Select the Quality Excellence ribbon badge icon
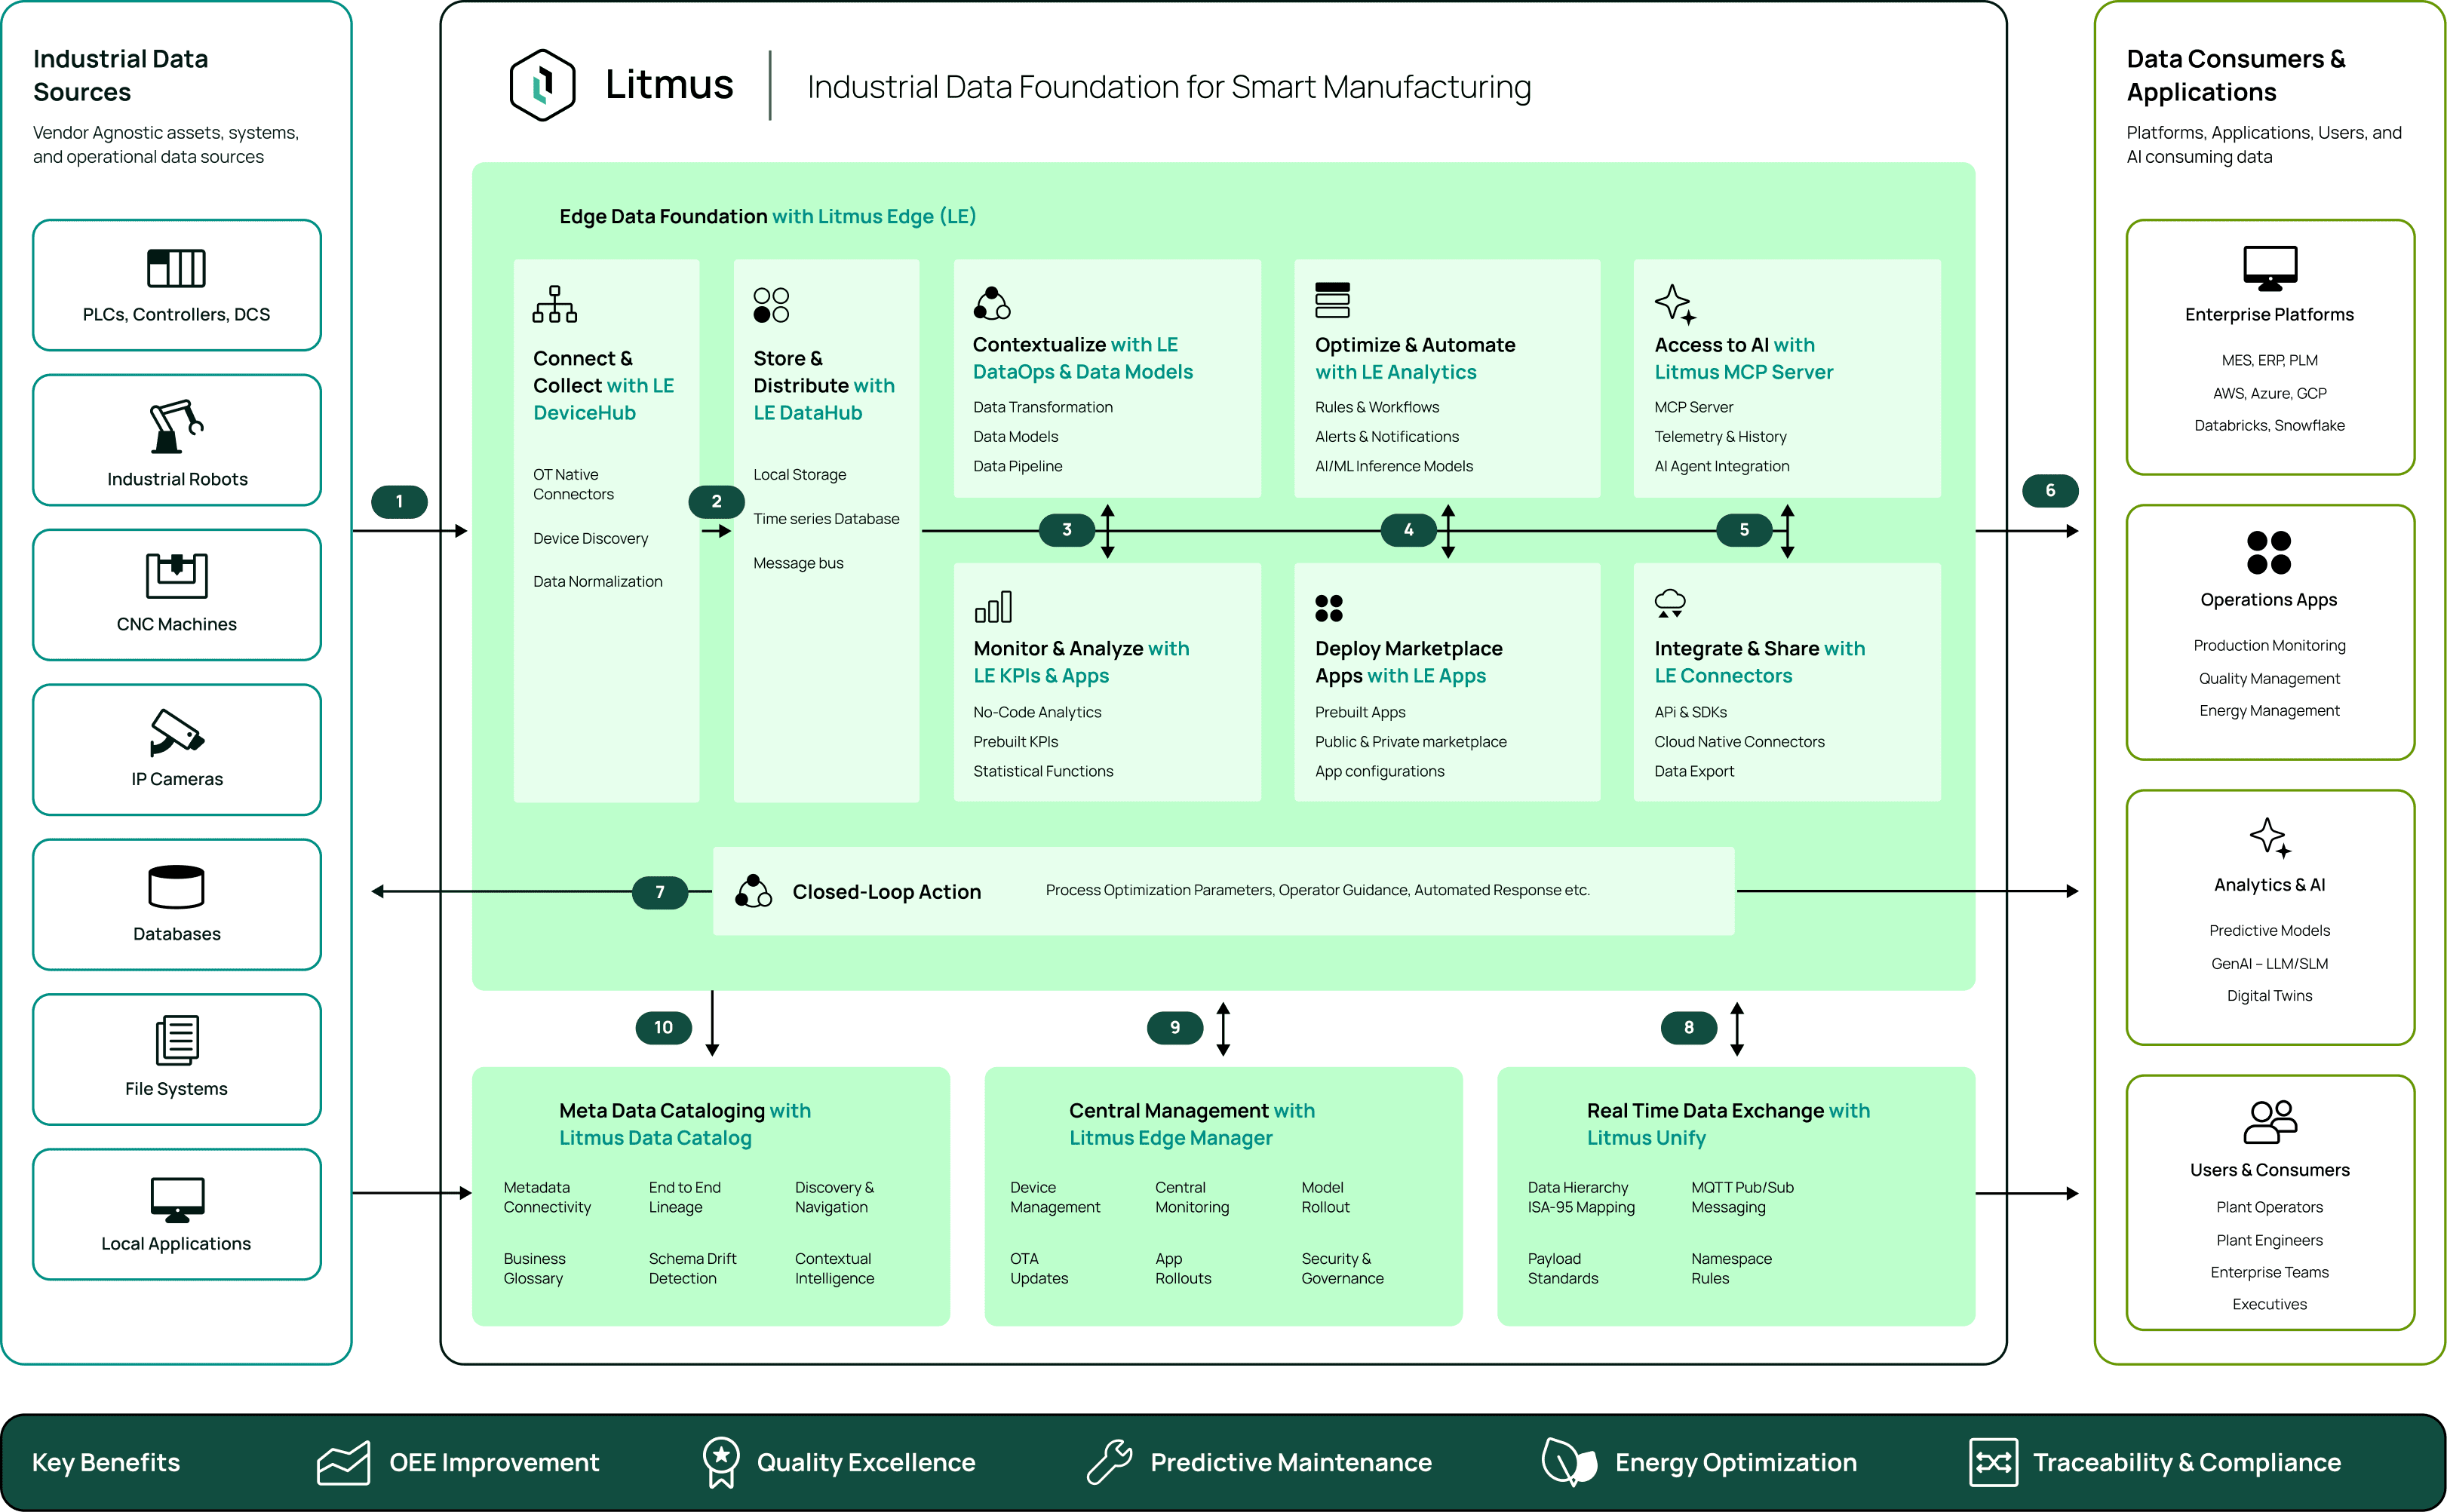The image size is (2447, 1512). 720,1463
